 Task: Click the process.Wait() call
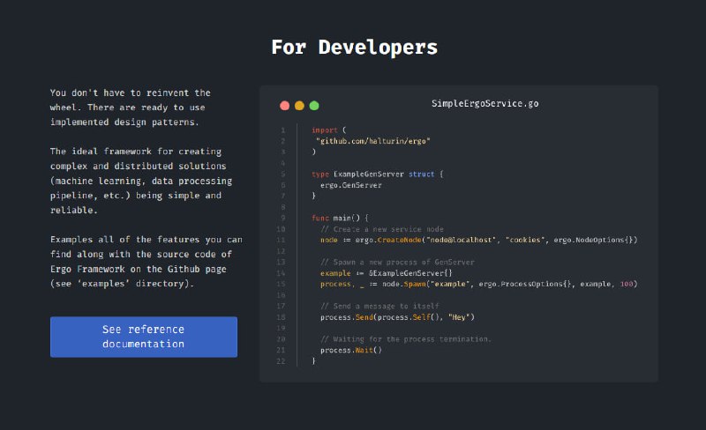point(351,350)
